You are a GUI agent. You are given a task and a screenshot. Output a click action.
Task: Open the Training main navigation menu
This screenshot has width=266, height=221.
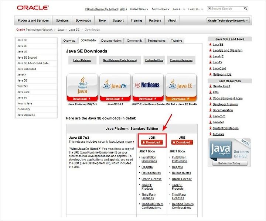coord(136,21)
